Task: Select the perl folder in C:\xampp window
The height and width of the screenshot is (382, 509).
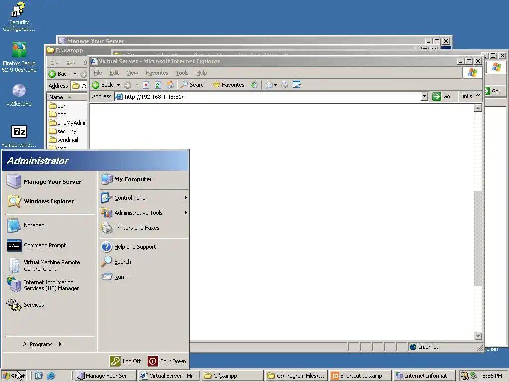Action: [58, 106]
